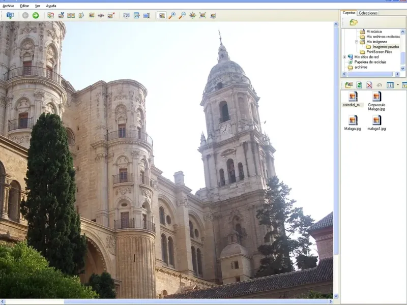The height and width of the screenshot is (305, 407).
Task: Select the malaga1.jpg file
Action: (x=376, y=120)
